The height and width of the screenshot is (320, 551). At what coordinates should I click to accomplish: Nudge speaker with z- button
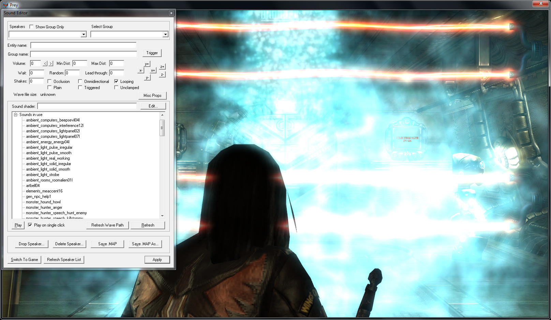pos(162,74)
